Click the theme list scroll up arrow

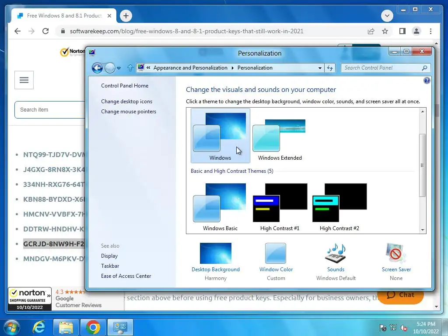click(423, 112)
